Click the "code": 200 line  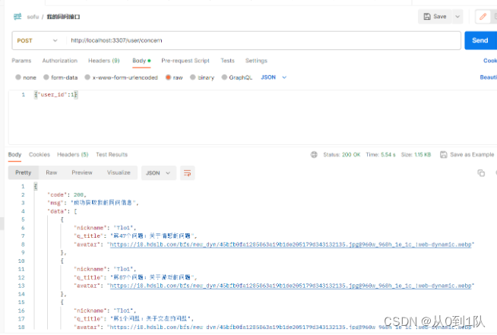(x=67, y=194)
